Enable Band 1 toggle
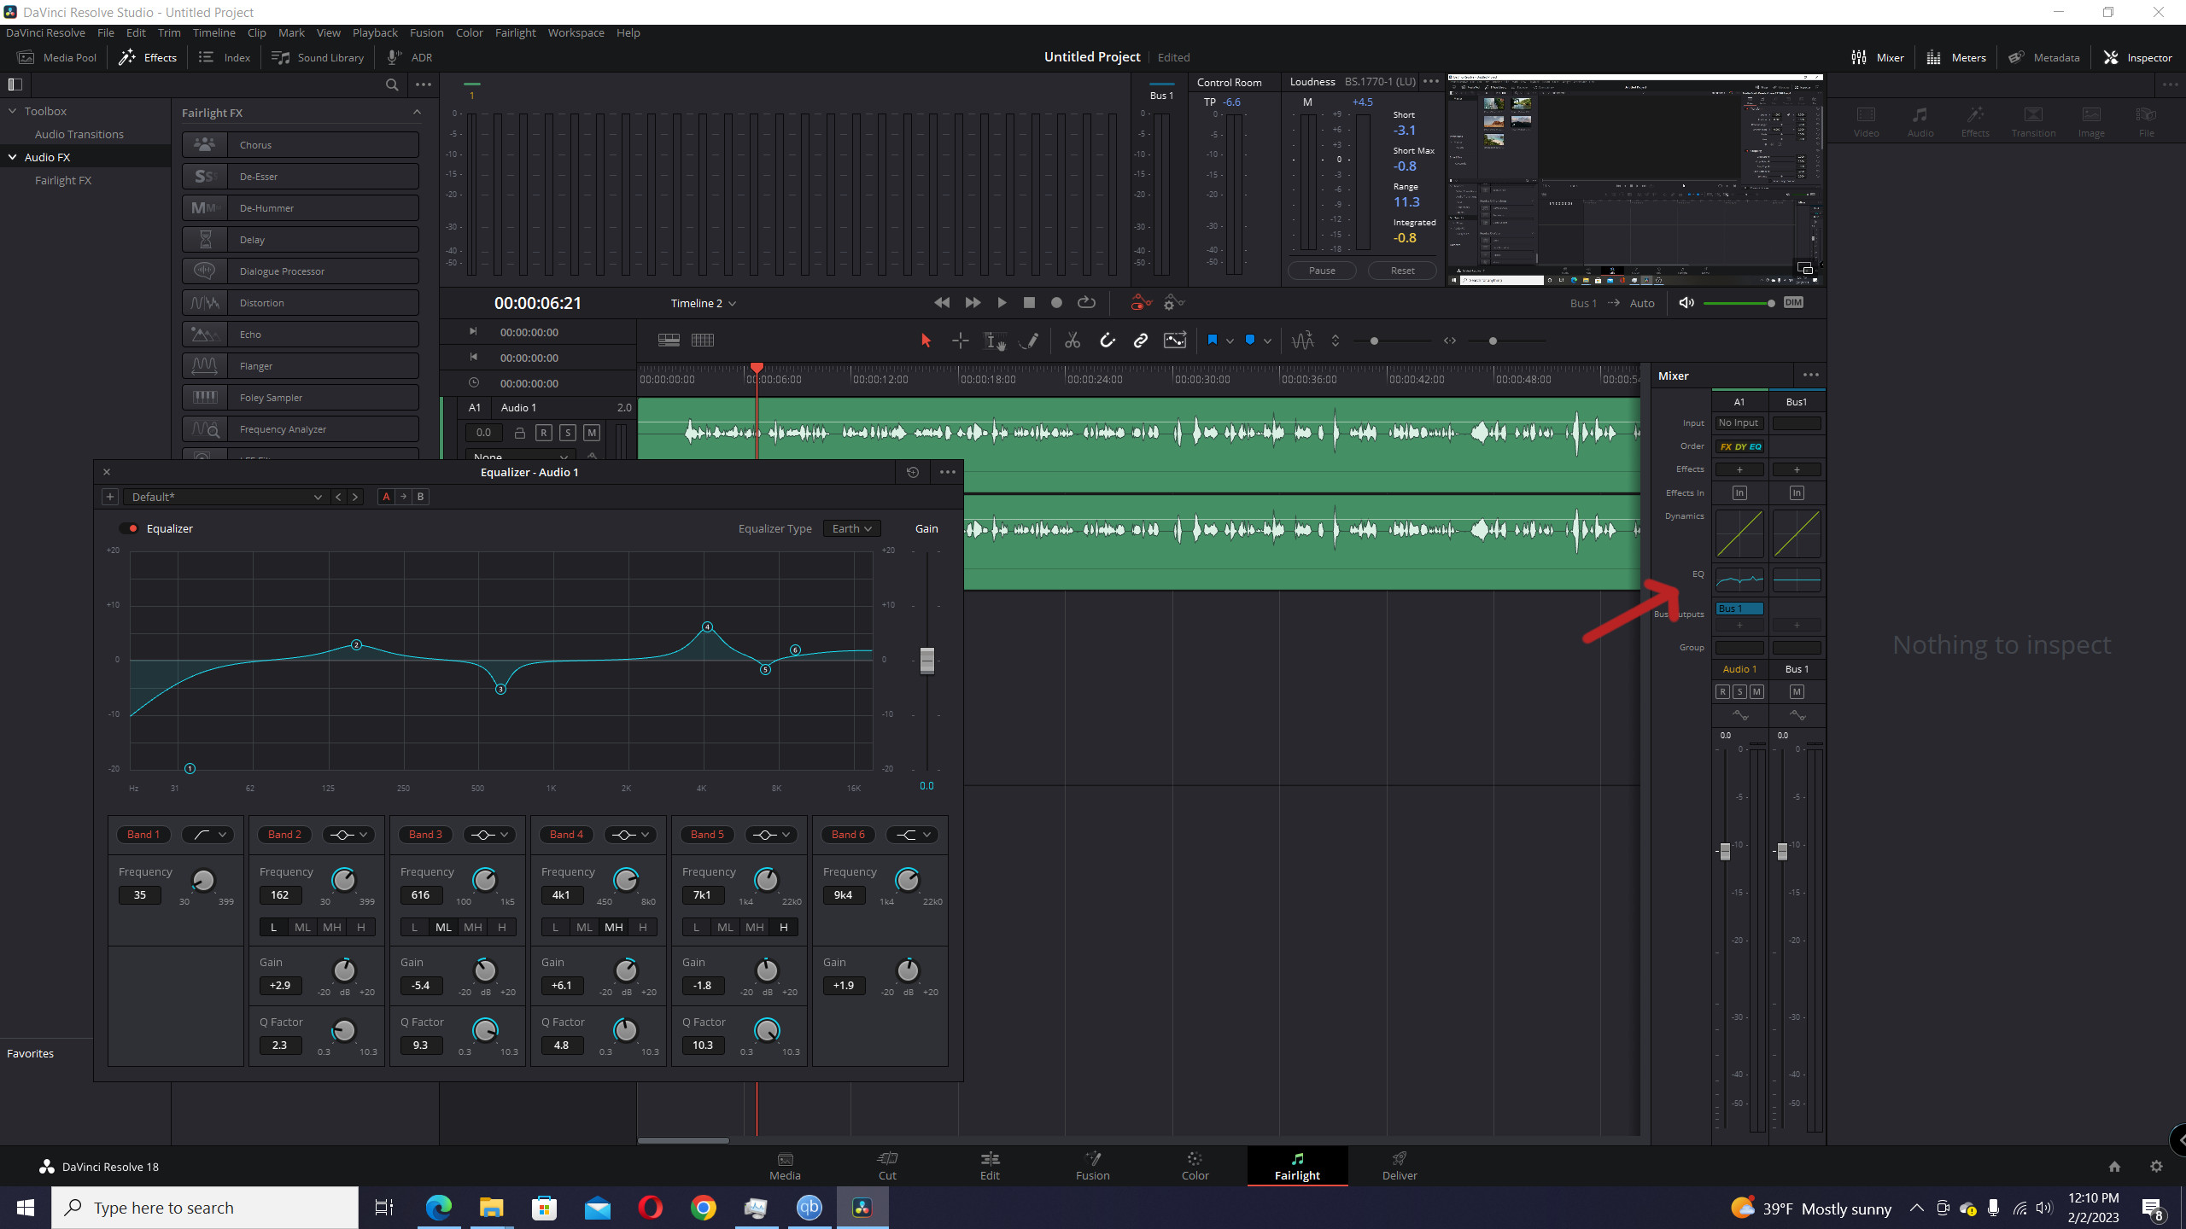The image size is (2186, 1229). point(143,835)
